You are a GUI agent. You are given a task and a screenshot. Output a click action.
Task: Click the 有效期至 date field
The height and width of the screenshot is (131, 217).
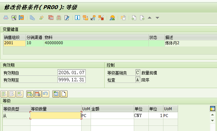pyautogui.click(x=71, y=80)
